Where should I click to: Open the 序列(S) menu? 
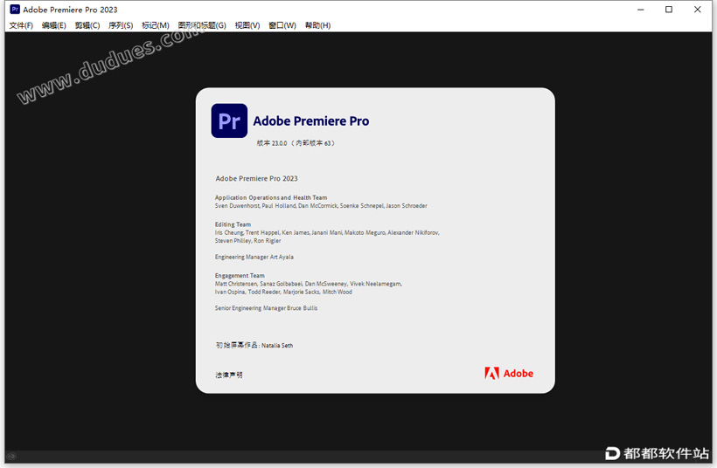tap(121, 25)
